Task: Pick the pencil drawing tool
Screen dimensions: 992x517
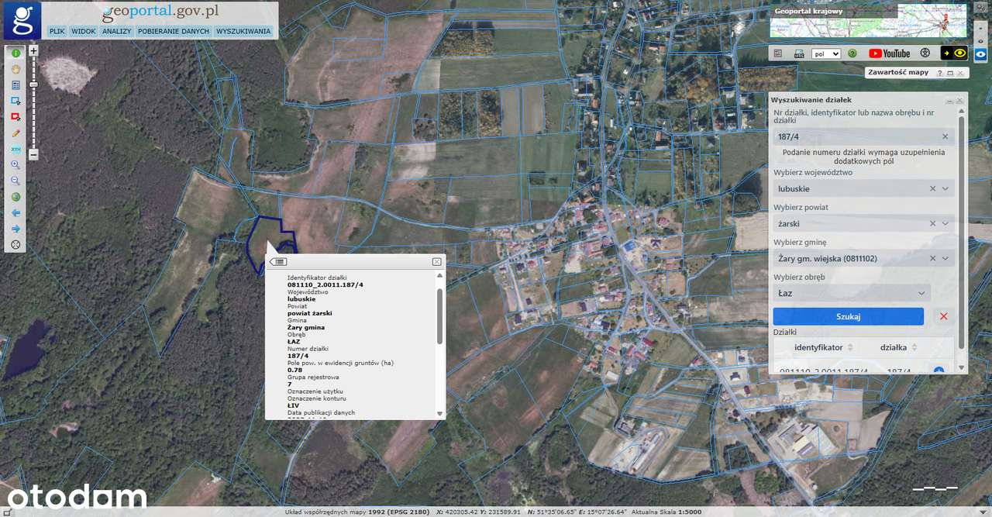Action: pos(15,133)
